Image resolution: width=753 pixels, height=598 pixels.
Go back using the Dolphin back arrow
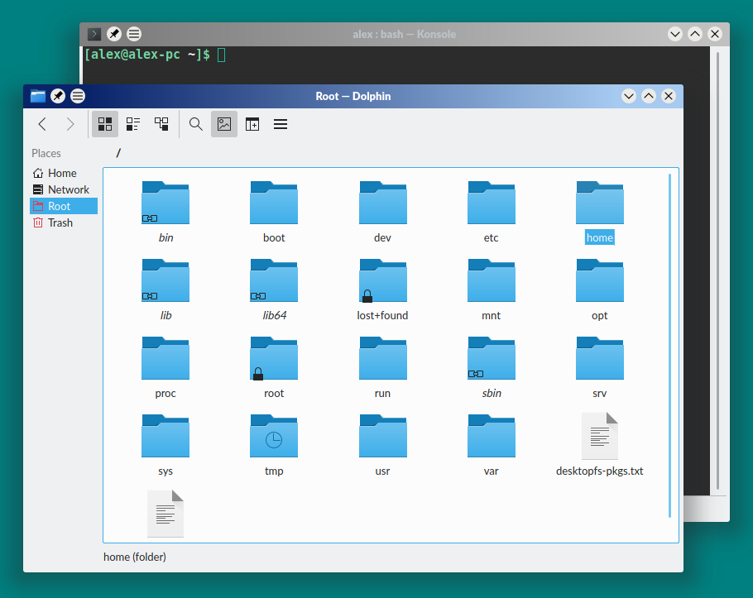(x=42, y=124)
